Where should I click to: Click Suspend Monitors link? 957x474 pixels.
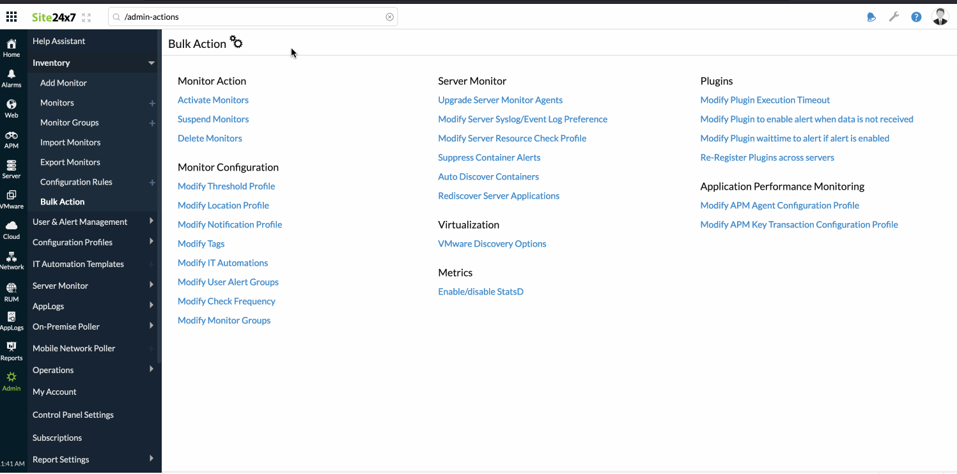click(213, 119)
